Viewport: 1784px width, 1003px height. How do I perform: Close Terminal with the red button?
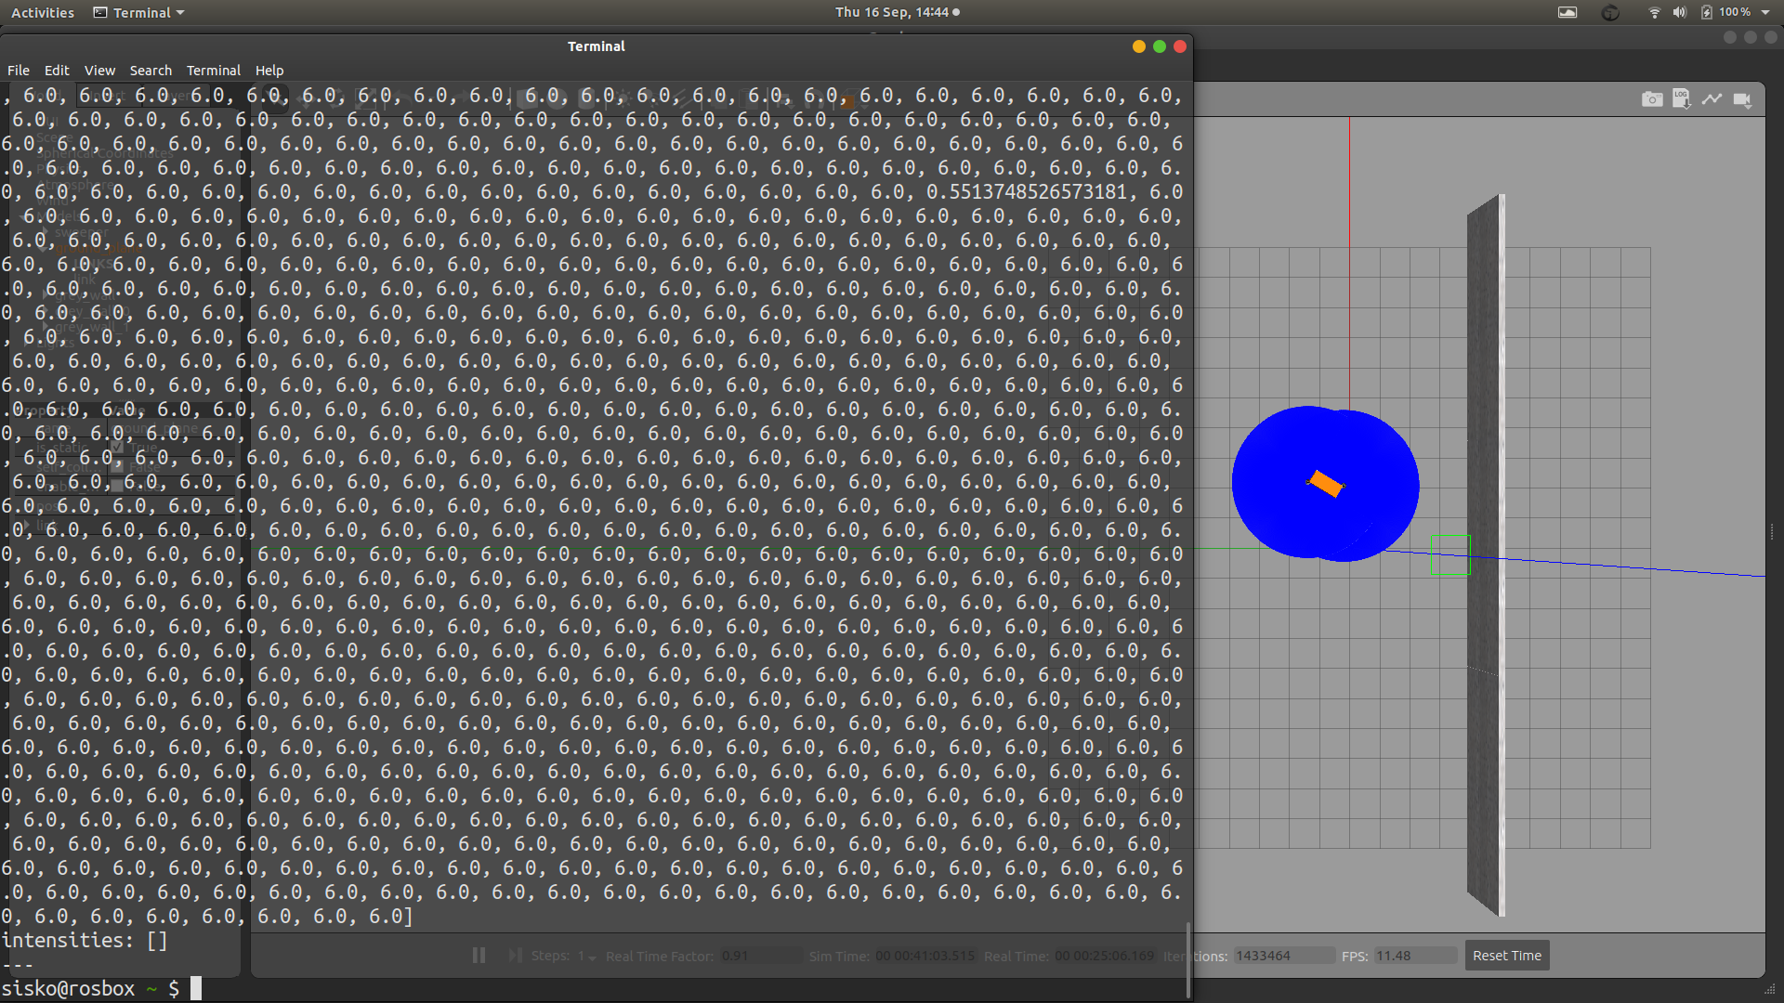tap(1180, 46)
